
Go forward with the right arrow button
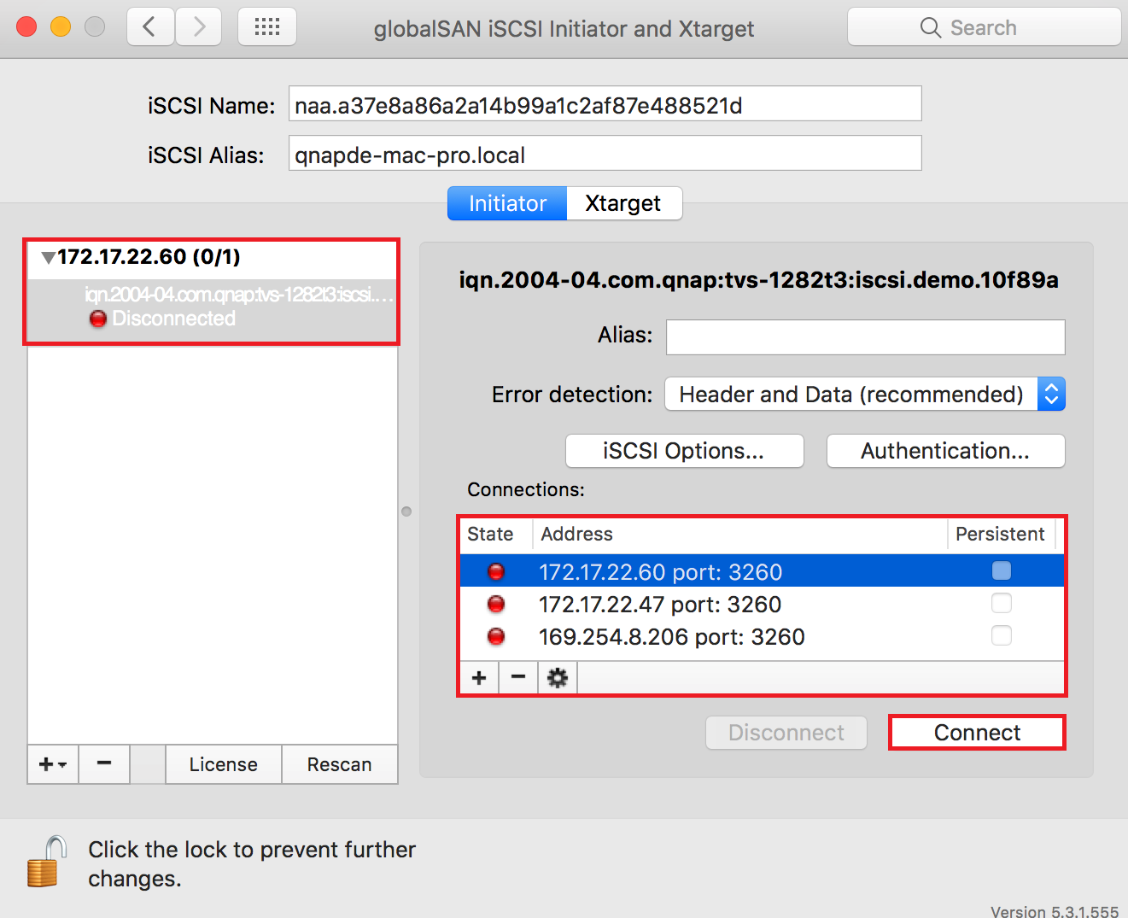[x=199, y=27]
